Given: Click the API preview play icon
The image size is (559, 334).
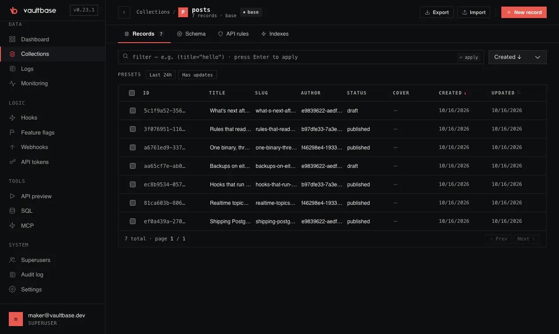Looking at the screenshot, I should click(12, 196).
